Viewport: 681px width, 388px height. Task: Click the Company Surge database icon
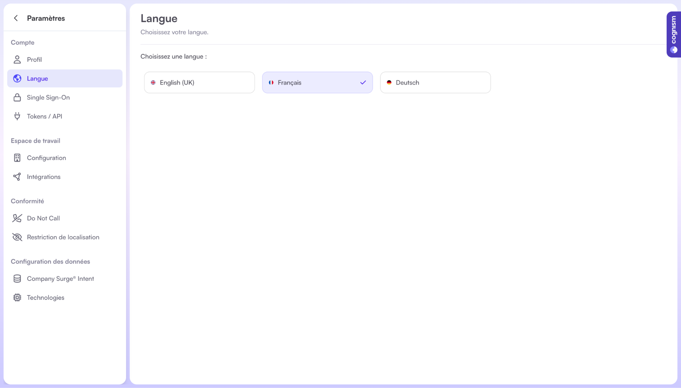pos(17,279)
